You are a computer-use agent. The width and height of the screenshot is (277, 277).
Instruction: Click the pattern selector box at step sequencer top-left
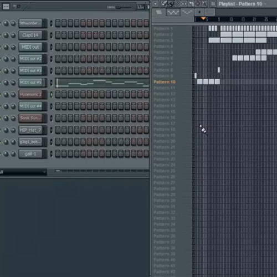click(x=6, y=7)
